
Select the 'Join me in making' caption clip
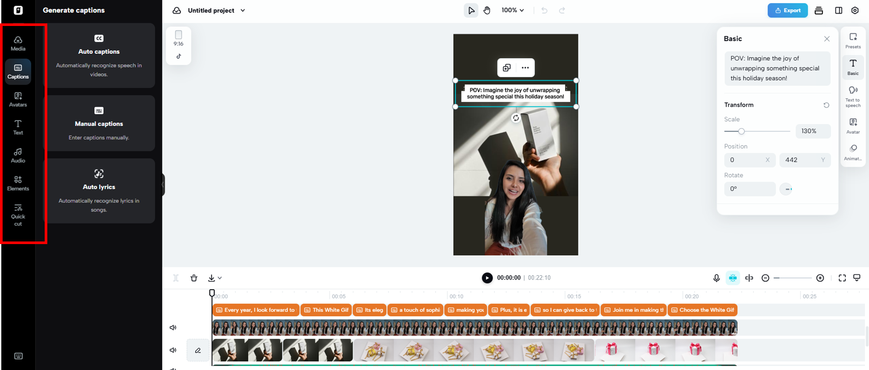[x=634, y=310]
